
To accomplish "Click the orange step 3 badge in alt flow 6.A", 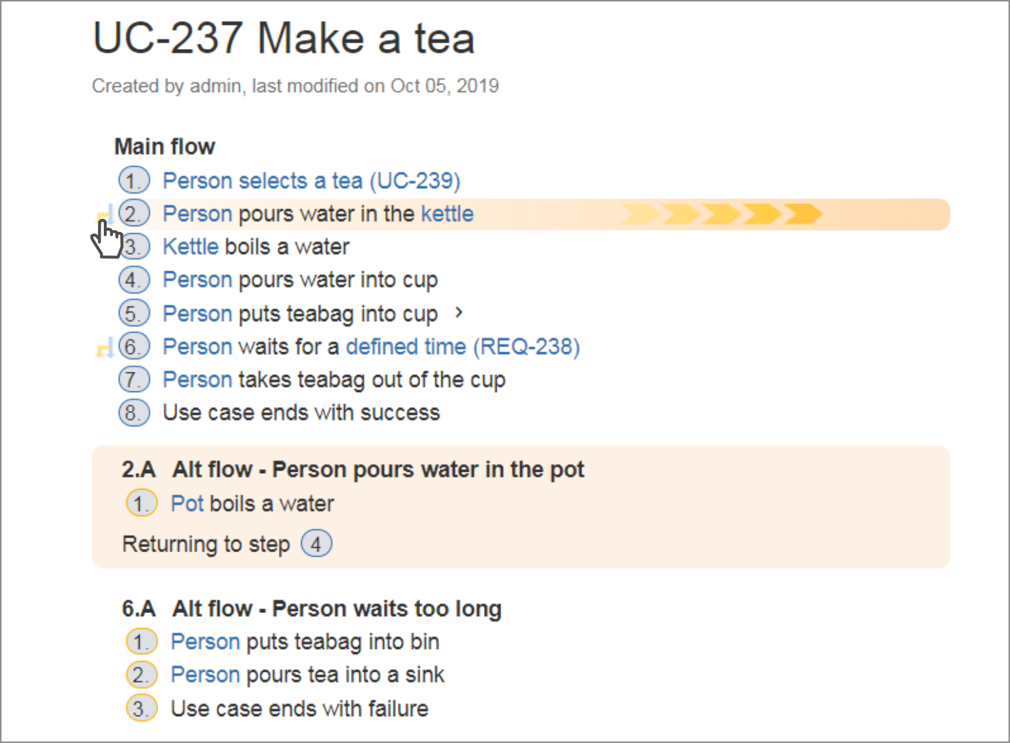I will 142,708.
